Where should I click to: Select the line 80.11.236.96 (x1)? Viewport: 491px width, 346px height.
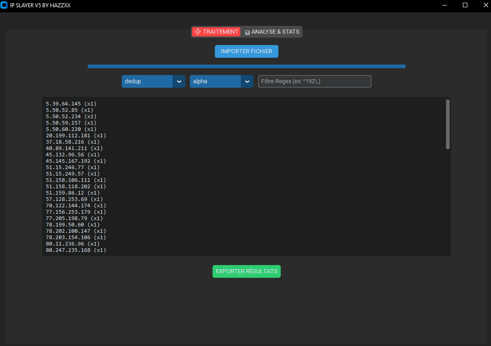73,244
